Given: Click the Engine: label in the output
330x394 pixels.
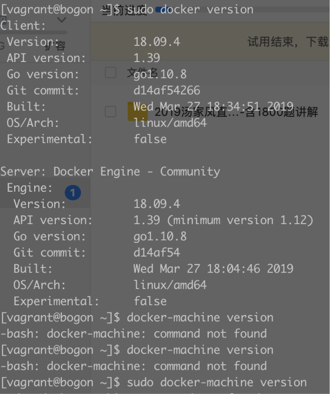Looking at the screenshot, I should (x=30, y=188).
